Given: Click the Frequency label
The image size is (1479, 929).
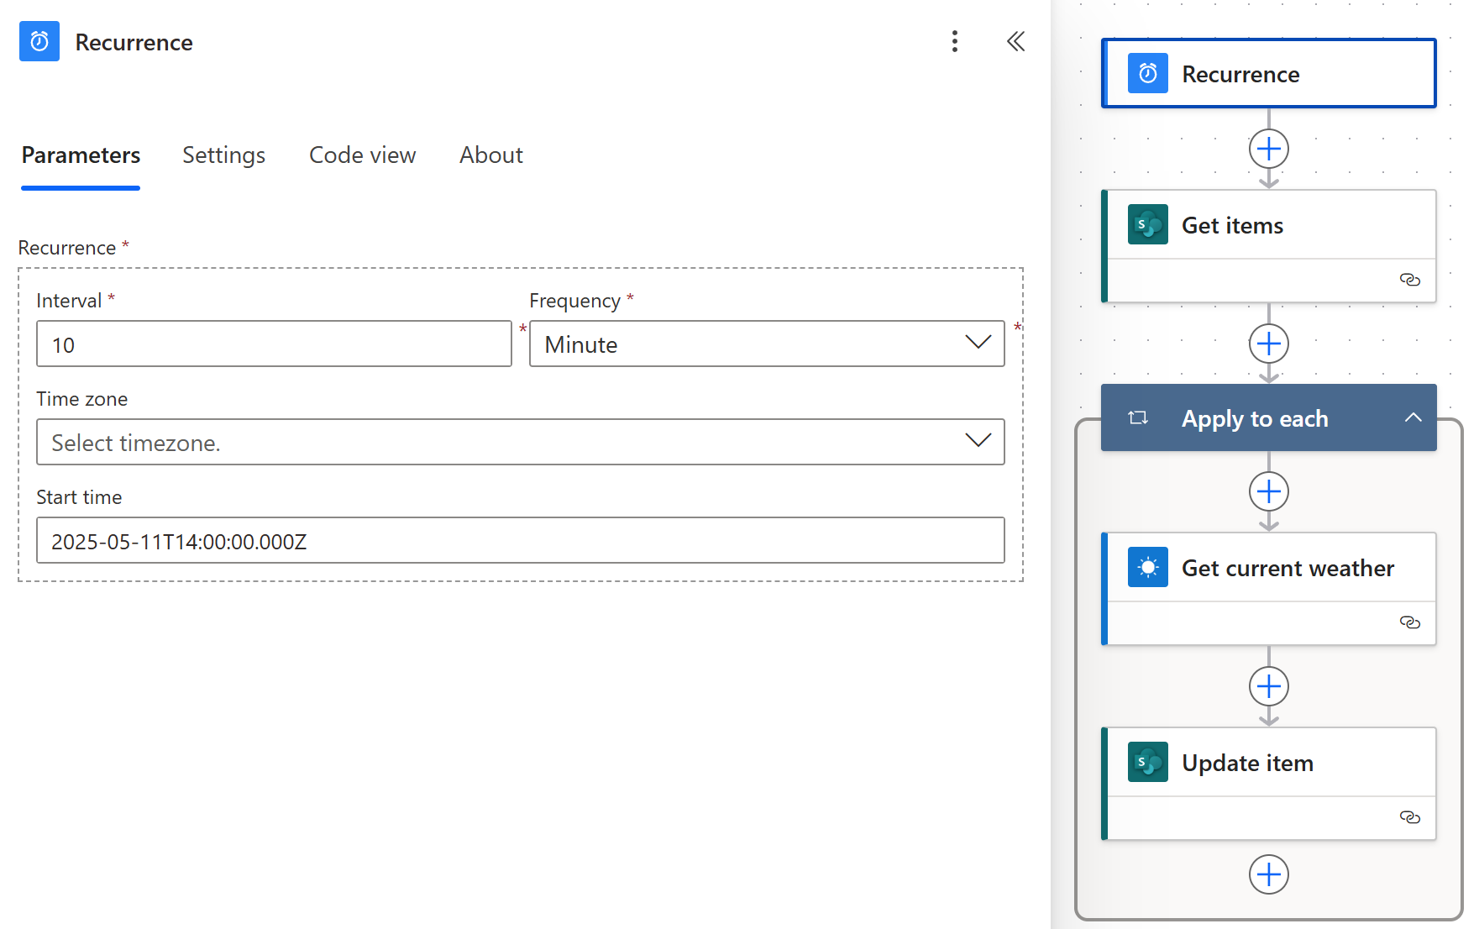Looking at the screenshot, I should (x=574, y=301).
